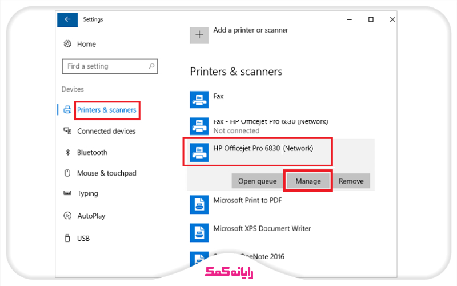Click the Connected devices sidebar icon
Screen dimensions: 457x286
[x=67, y=131]
